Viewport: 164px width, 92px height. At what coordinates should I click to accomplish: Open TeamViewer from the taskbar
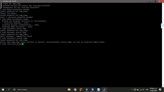point(98,90)
